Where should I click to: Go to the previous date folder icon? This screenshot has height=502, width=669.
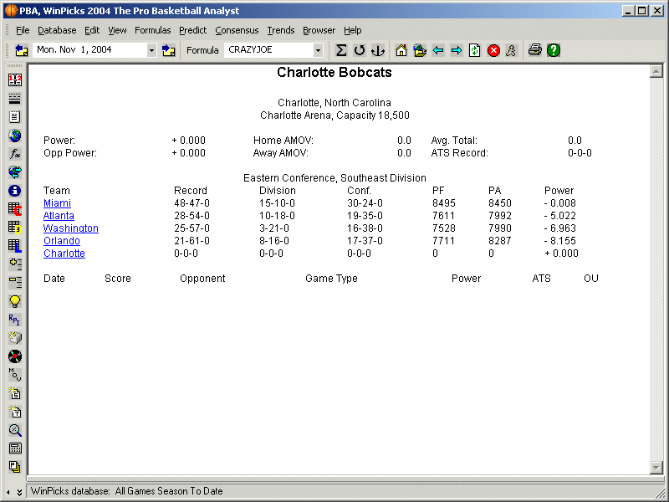[22, 50]
